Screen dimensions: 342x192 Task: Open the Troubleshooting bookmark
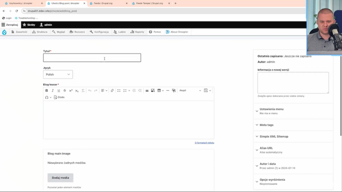(x=26, y=18)
